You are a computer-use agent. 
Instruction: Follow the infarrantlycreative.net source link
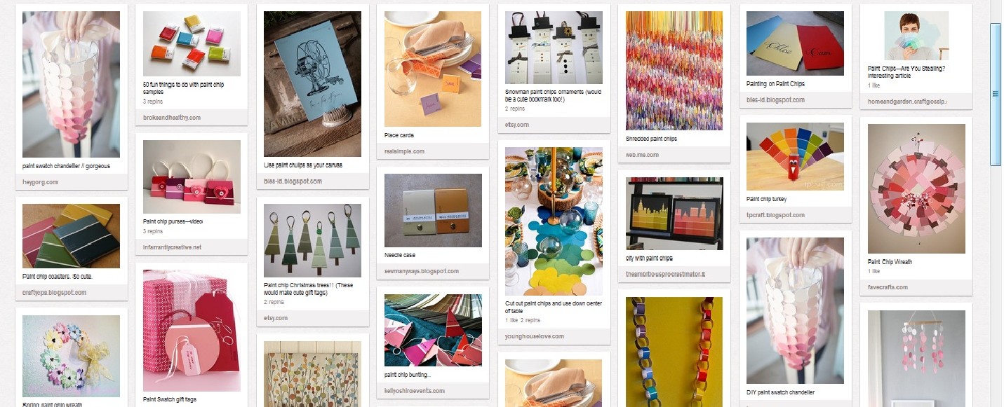[x=172, y=247]
